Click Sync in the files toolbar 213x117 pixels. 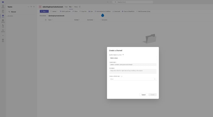point(90,11)
